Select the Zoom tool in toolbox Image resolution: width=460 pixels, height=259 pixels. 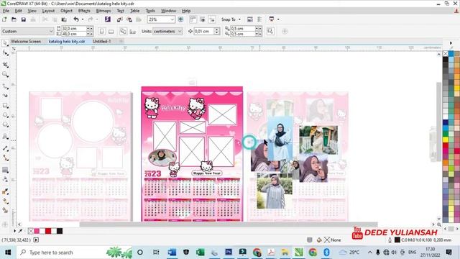pos(5,74)
